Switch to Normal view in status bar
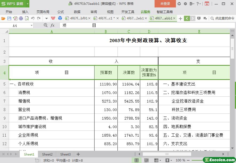 click(137, 160)
